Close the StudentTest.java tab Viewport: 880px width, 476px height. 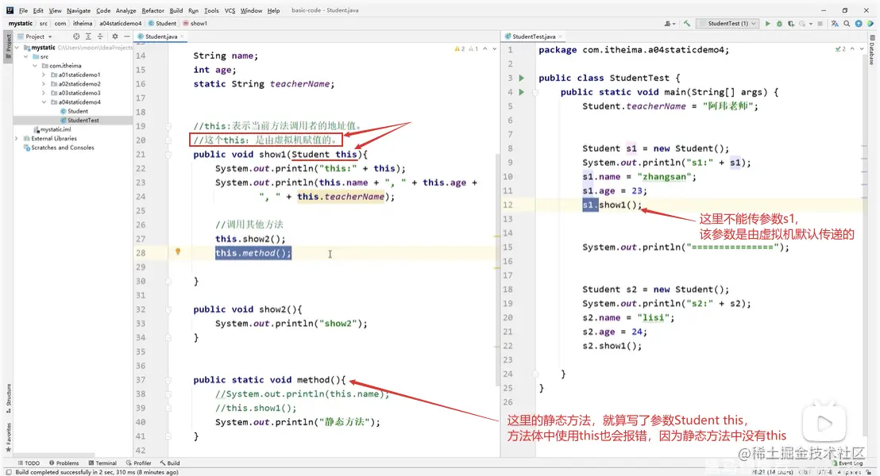pos(560,36)
